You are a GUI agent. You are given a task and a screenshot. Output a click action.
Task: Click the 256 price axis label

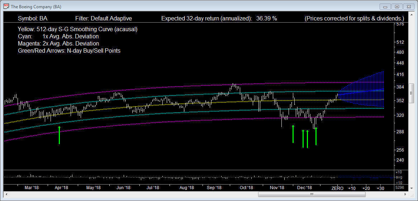[x=400, y=150]
